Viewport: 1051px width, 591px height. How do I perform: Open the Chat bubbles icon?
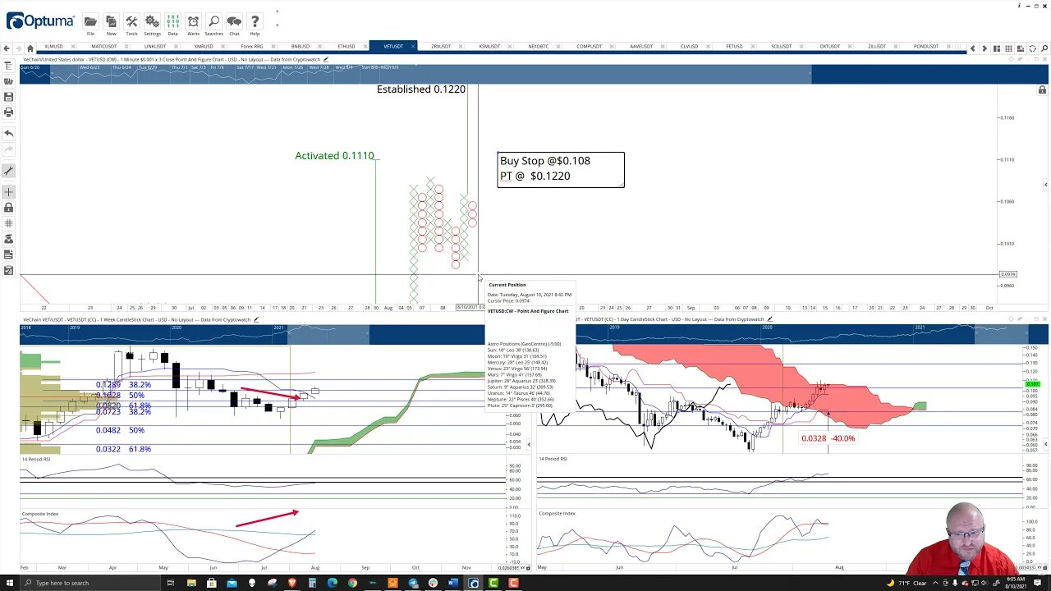coord(234,24)
